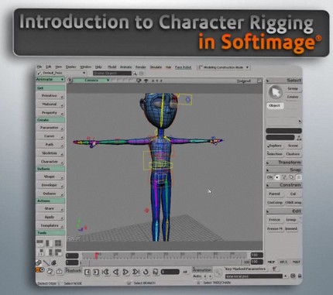Click the Skeleton button
Viewport: 333px width, 295px height.
tap(50, 153)
